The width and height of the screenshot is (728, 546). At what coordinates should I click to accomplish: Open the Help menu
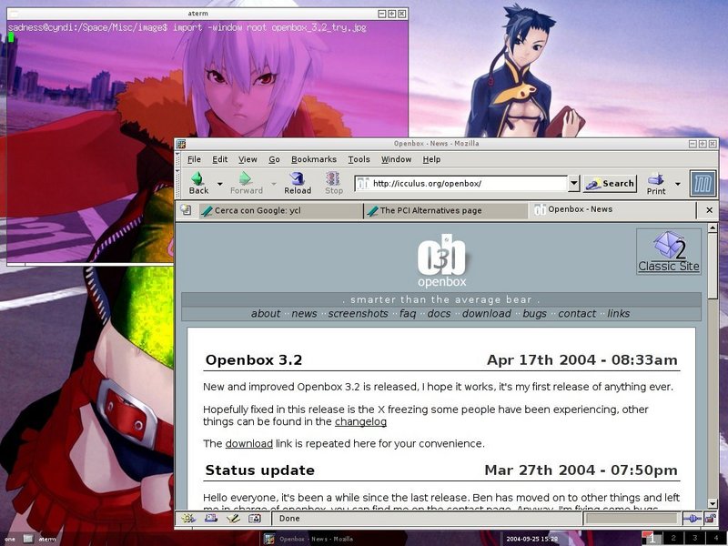[431, 159]
